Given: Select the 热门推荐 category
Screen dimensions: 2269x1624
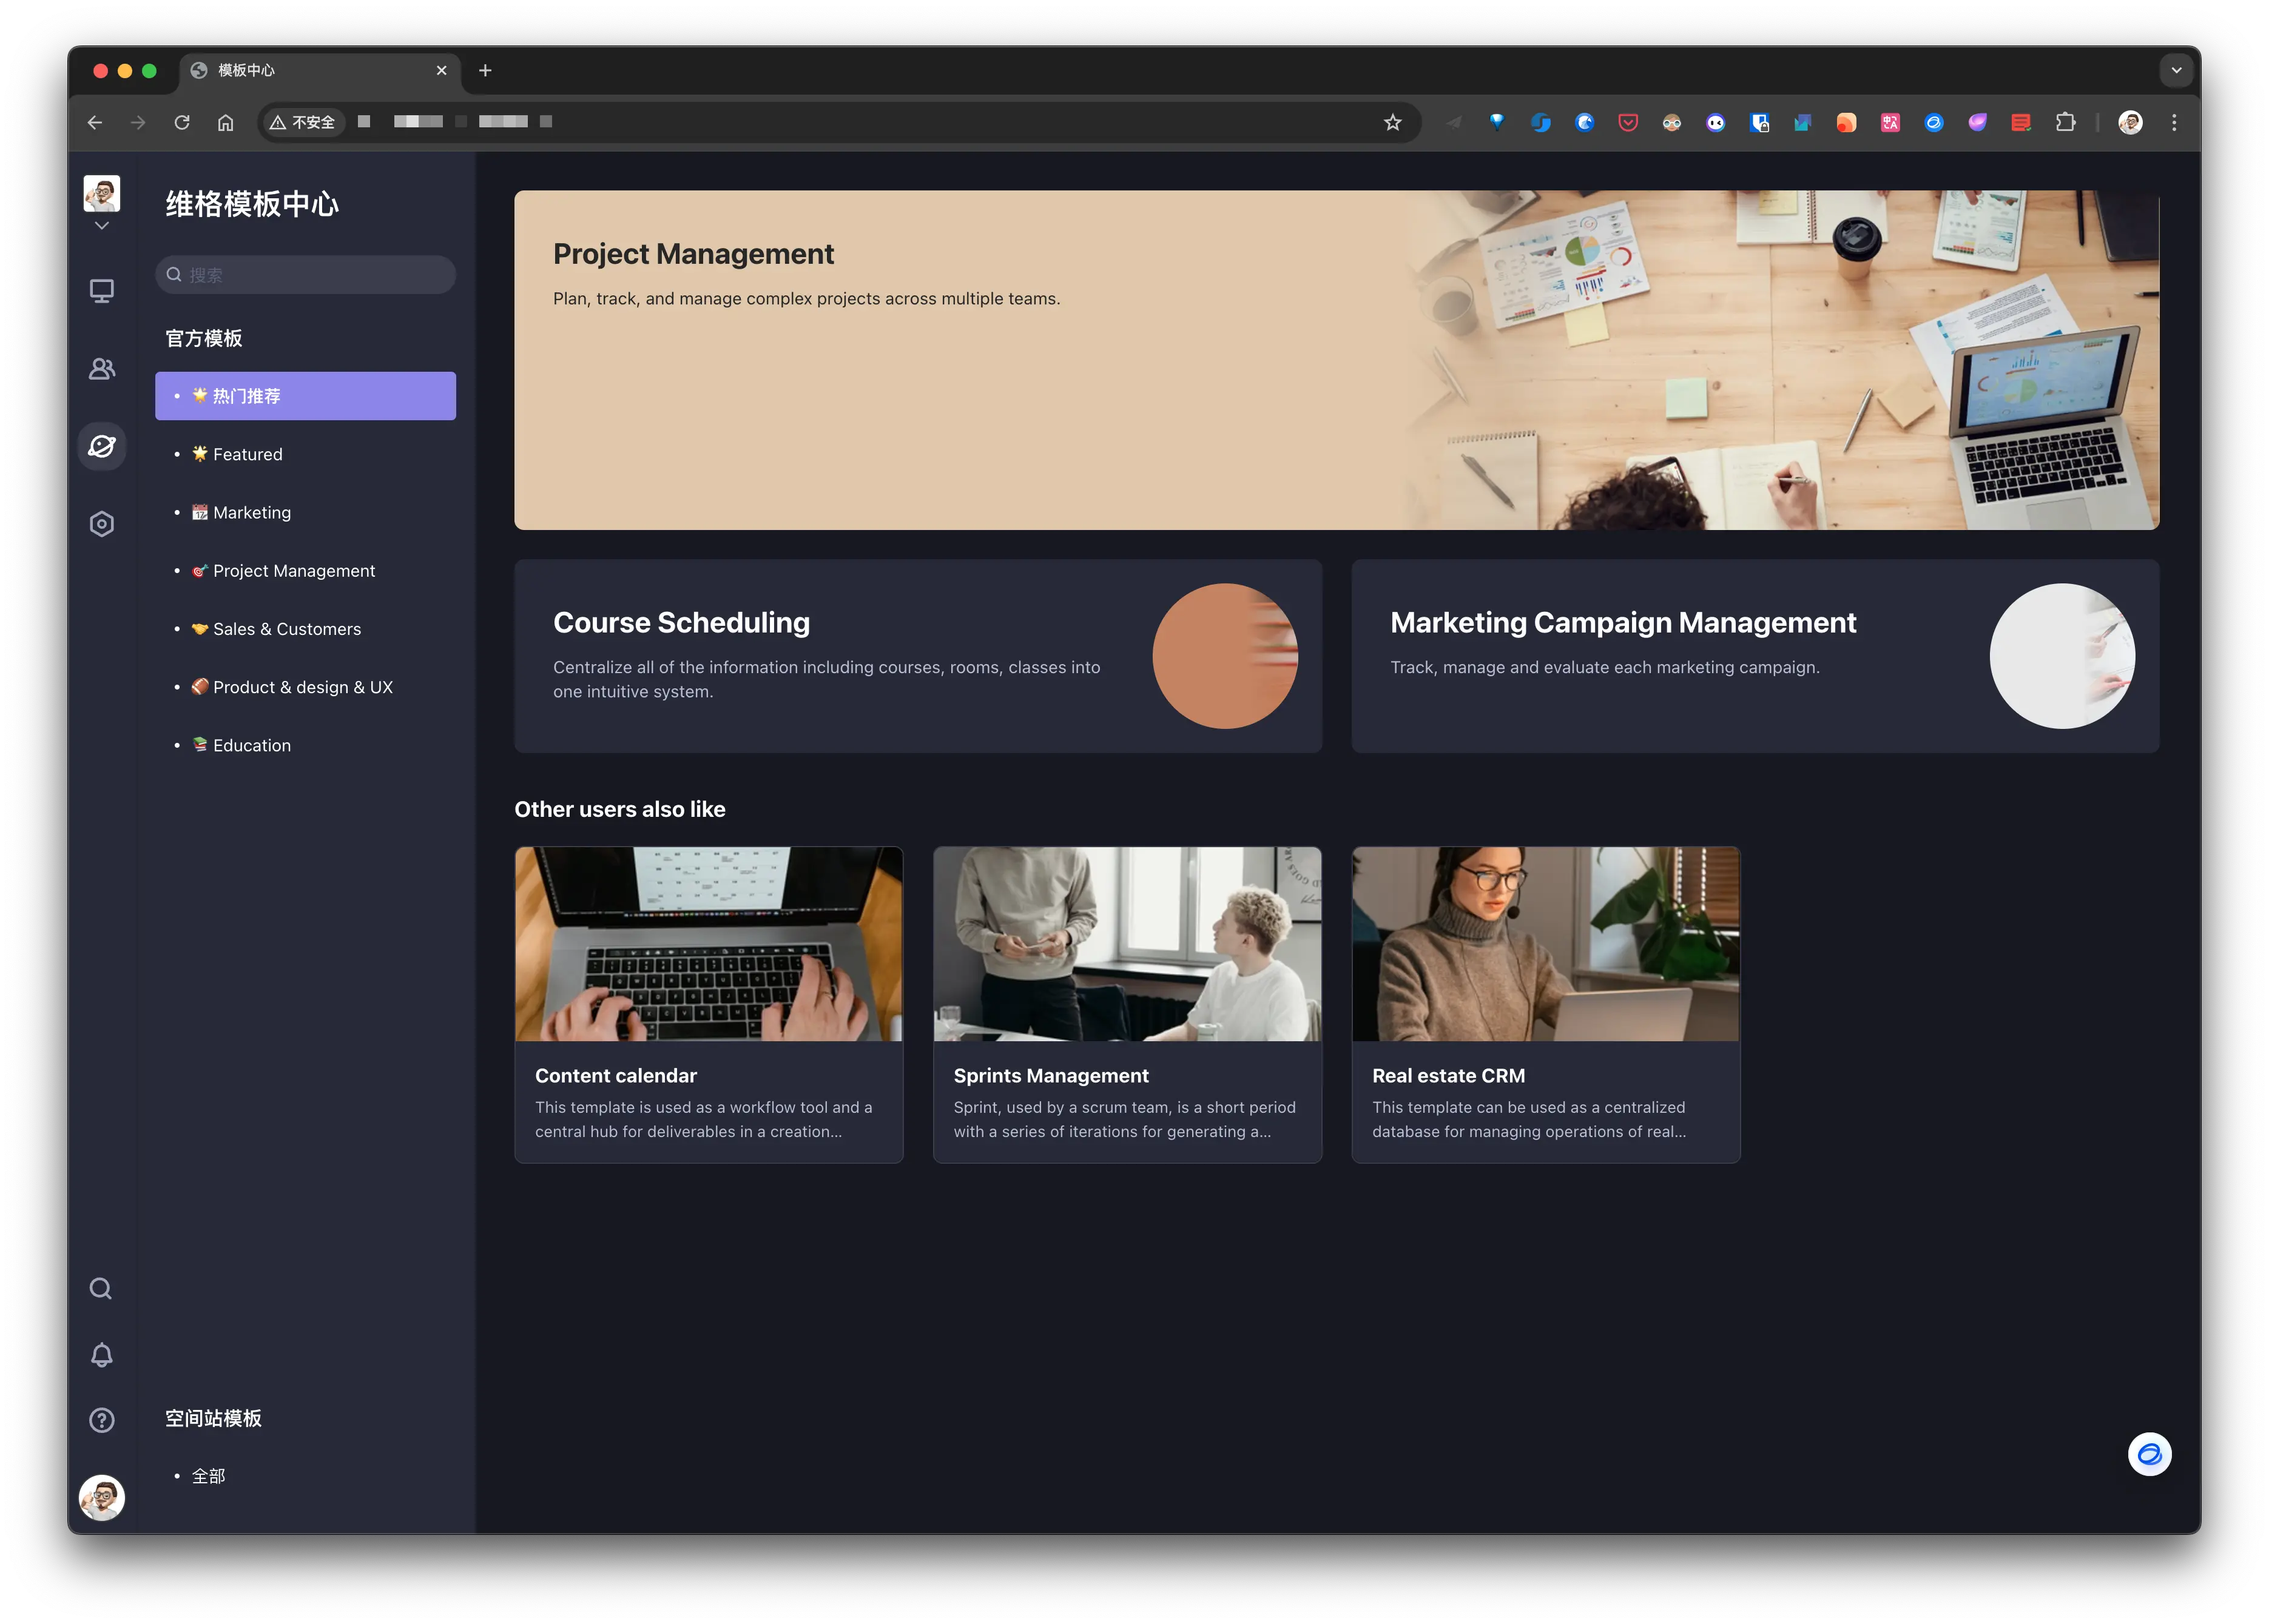Looking at the screenshot, I should [305, 396].
